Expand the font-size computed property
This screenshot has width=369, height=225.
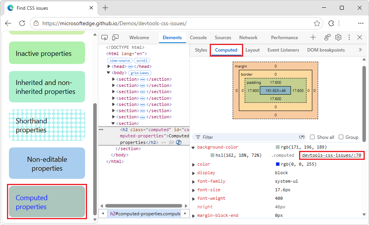(x=193, y=190)
